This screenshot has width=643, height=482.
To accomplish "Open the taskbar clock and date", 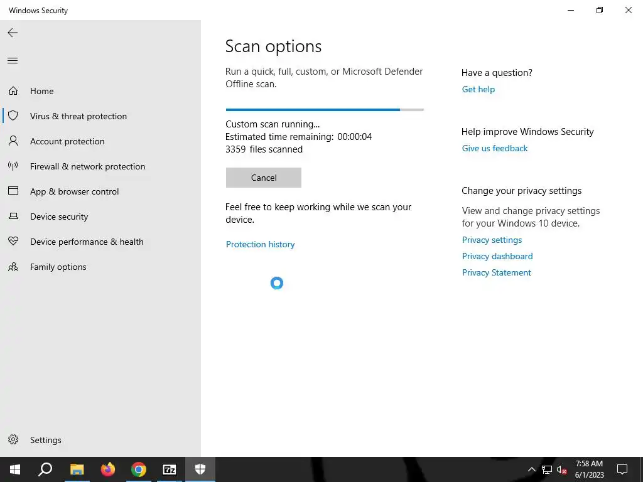I will [589, 469].
